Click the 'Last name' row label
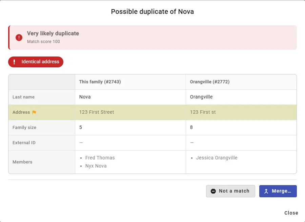Image resolution: width=305 pixels, height=222 pixels. click(23, 97)
